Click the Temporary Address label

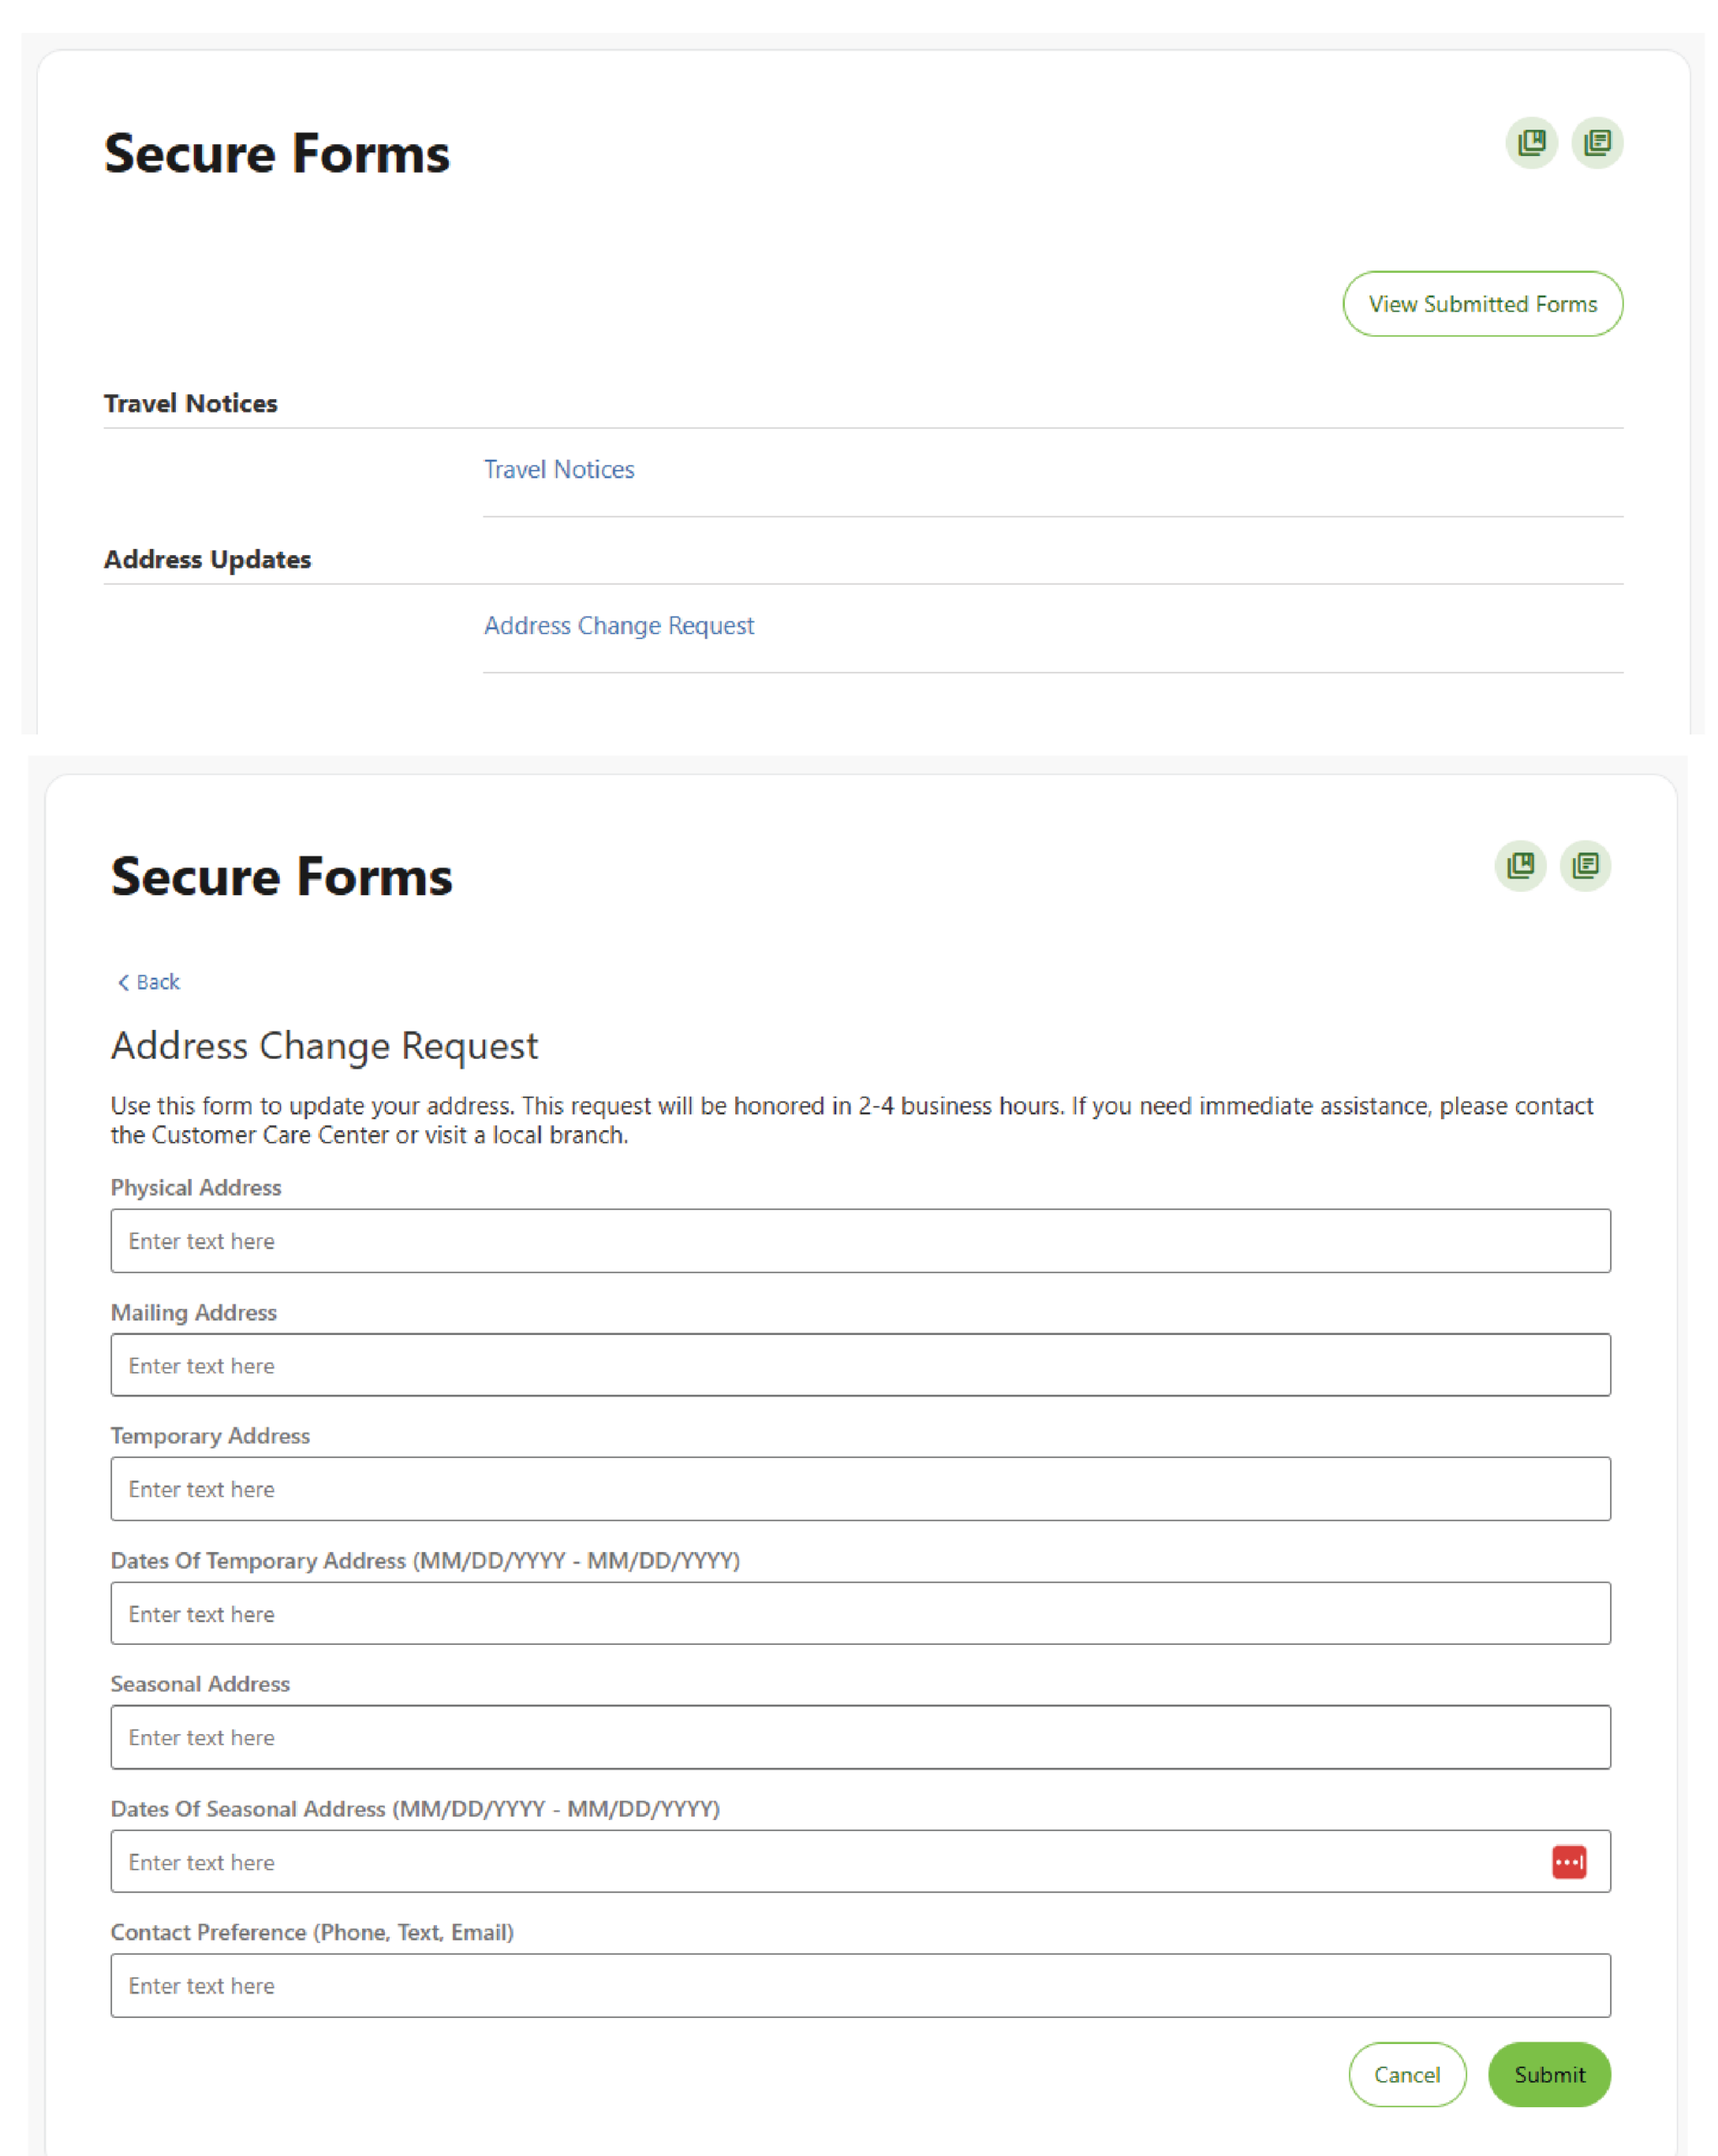(x=210, y=1436)
